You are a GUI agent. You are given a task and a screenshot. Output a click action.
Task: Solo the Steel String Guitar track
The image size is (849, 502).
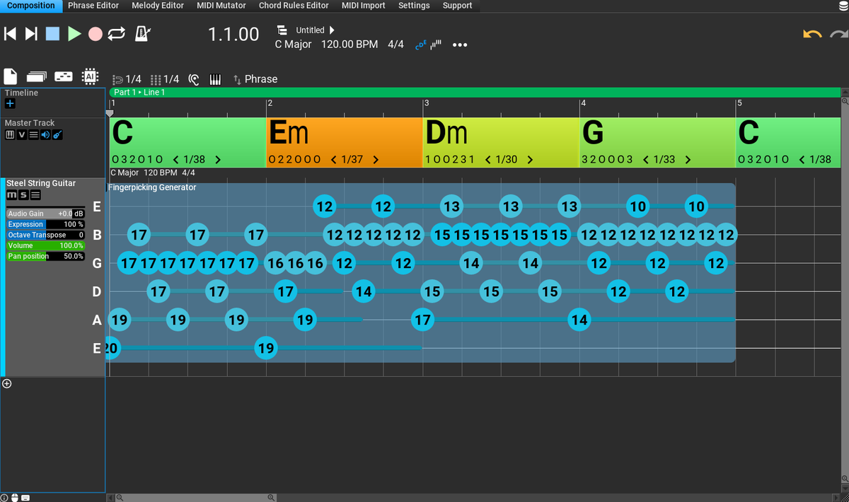pyautogui.click(x=22, y=194)
